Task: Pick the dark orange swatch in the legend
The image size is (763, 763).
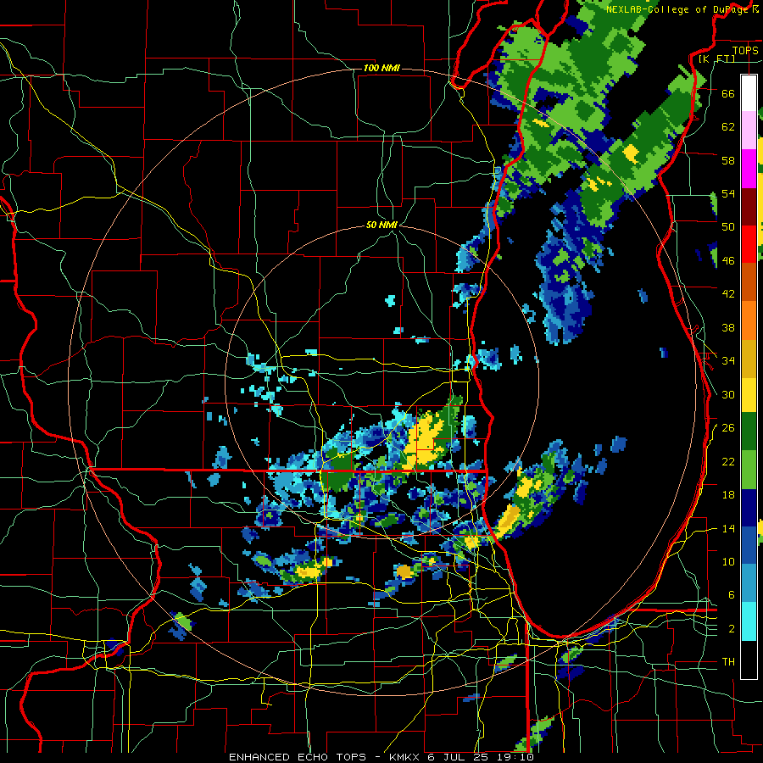Action: pos(749,281)
